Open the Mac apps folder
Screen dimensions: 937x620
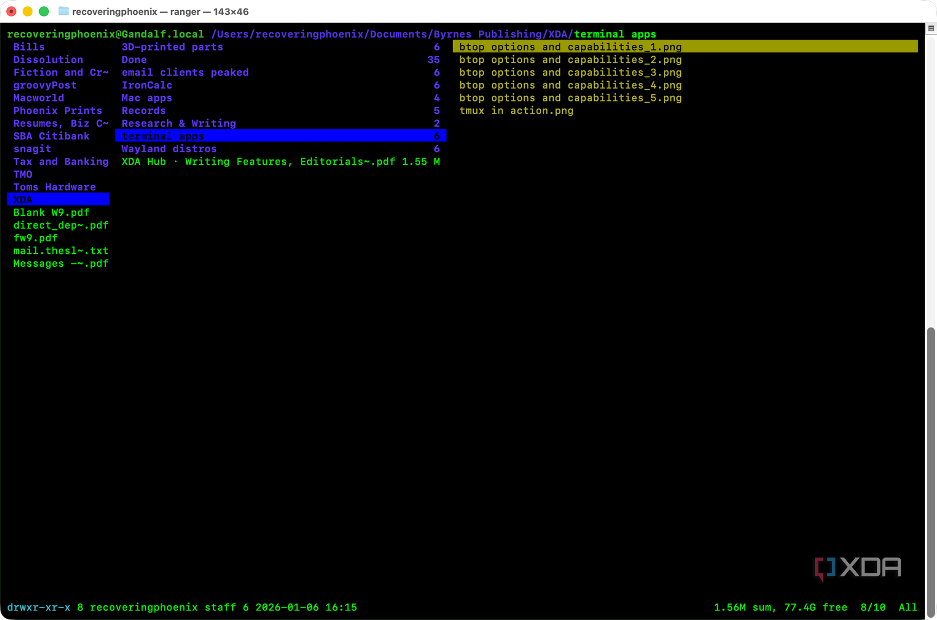click(x=281, y=98)
